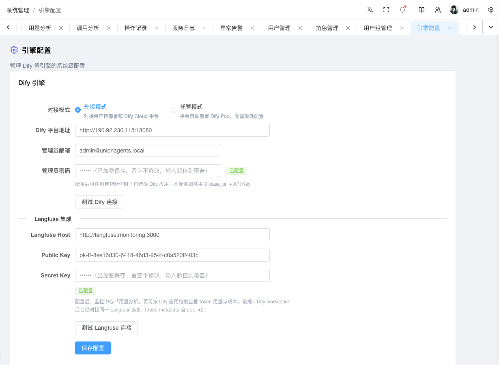
Task: Click the 引擎配置 breadcrumb
Action: [x=50, y=10]
